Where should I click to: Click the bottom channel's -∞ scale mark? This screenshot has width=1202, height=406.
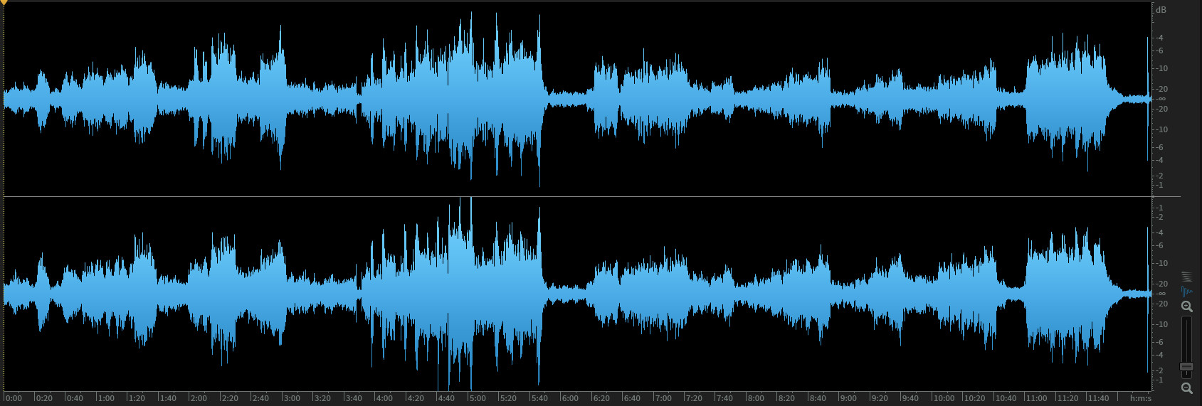[1161, 293]
